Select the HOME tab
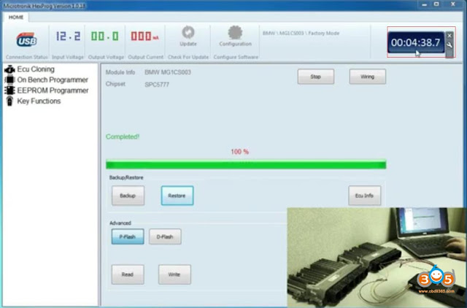 coord(16,18)
